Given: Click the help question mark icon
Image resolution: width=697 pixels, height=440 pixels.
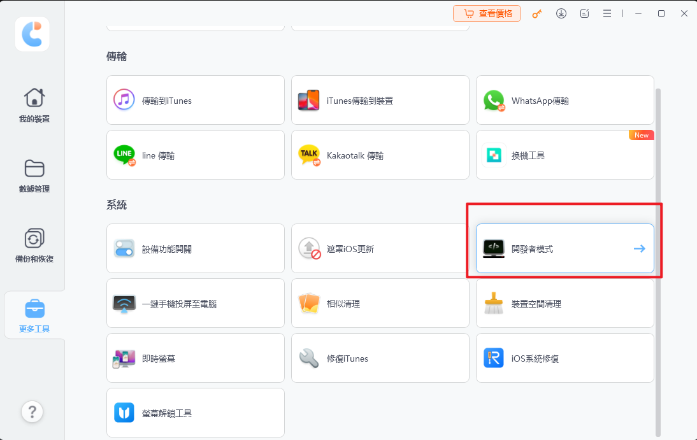Looking at the screenshot, I should [x=32, y=412].
